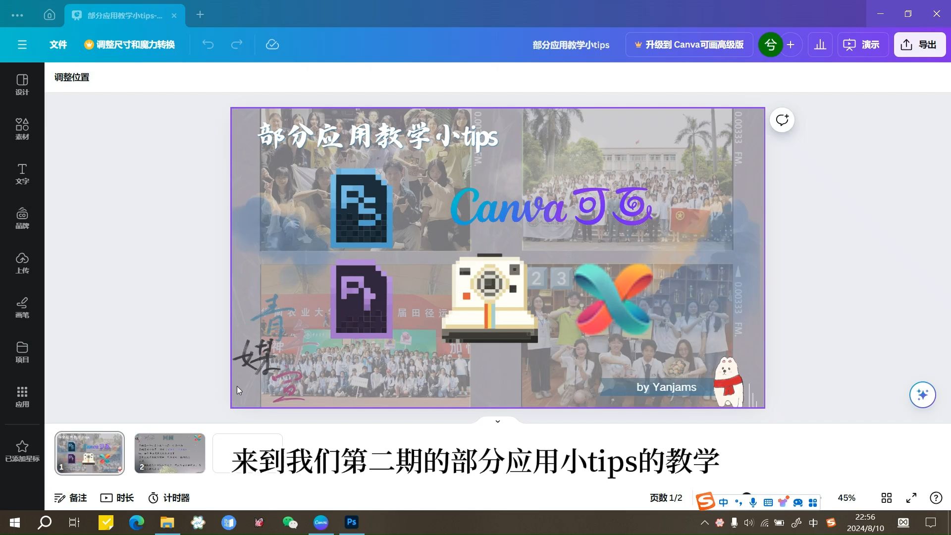Open the hamburger main menu

pos(22,45)
